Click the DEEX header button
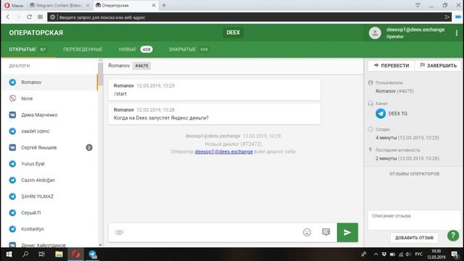 [x=233, y=33]
